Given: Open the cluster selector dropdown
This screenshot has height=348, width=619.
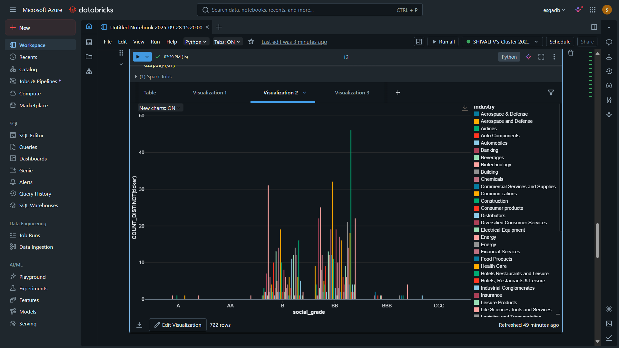Looking at the screenshot, I should coord(502,42).
